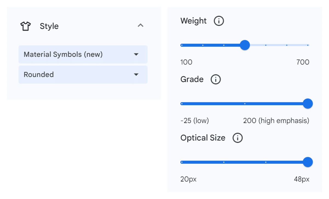Show the Grade info tooltip icon
The image size is (329, 199).
click(x=215, y=80)
